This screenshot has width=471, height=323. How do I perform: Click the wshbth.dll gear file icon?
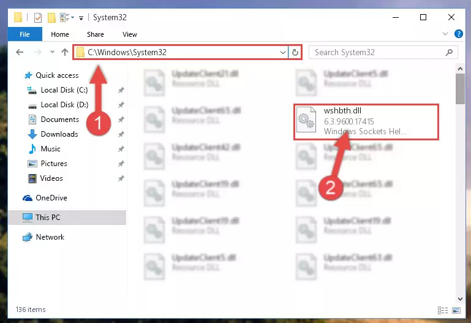tap(306, 120)
